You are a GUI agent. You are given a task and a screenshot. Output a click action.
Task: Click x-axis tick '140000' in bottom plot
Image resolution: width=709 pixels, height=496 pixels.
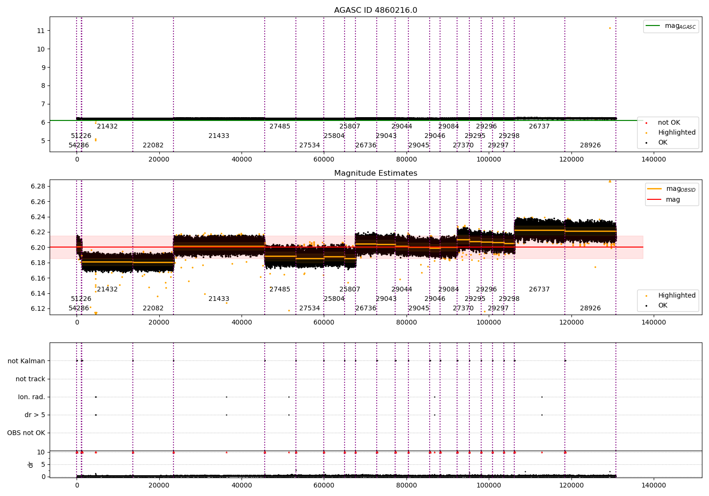click(654, 485)
